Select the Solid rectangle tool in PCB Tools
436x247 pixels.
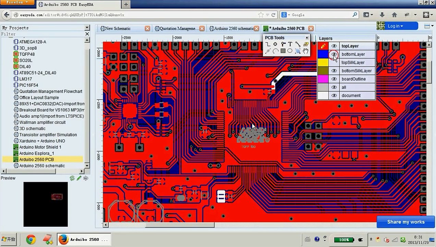coord(283,51)
